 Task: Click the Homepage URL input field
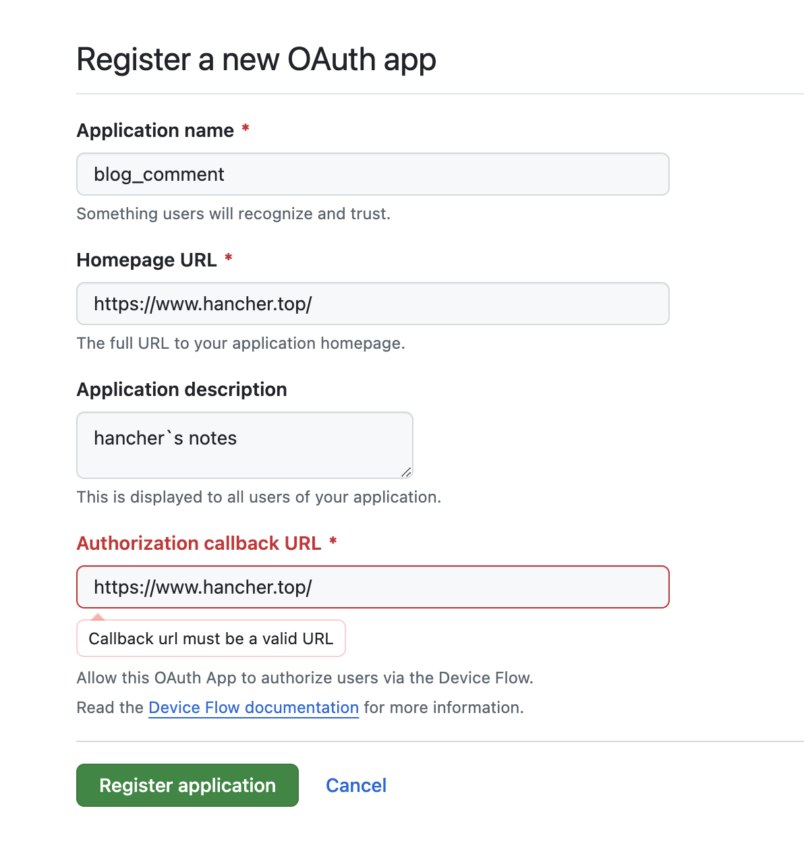tap(372, 304)
